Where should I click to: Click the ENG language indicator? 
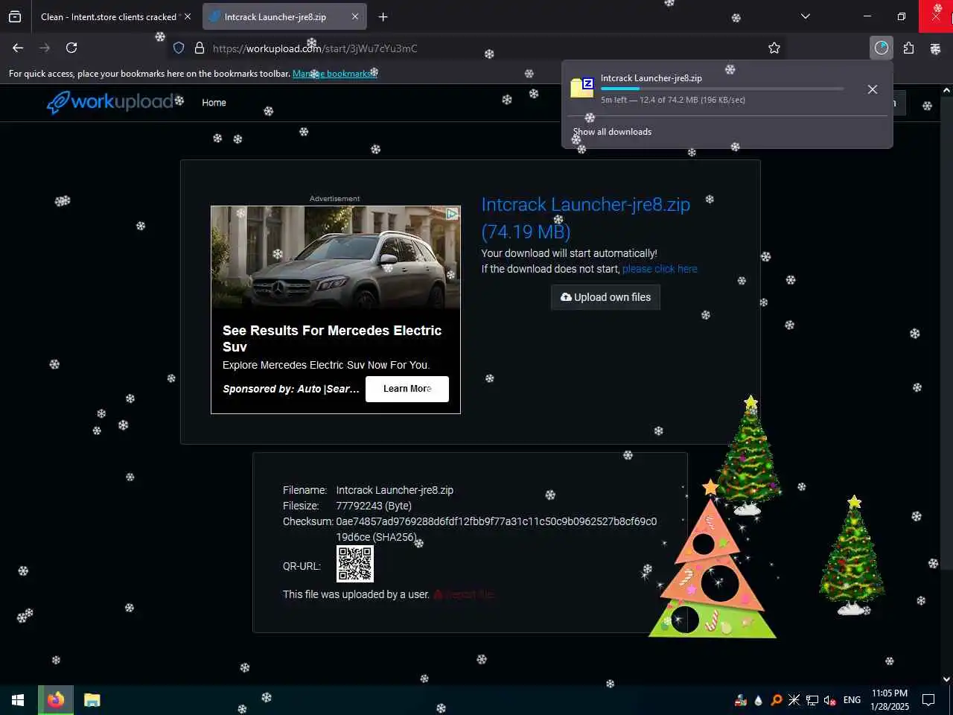pyautogui.click(x=852, y=700)
